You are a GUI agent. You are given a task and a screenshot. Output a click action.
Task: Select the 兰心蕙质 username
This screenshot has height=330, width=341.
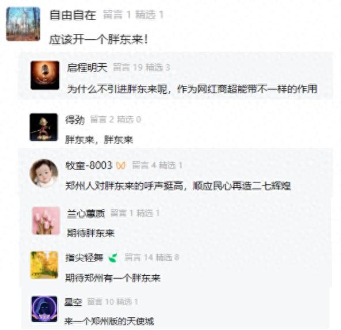(86, 214)
